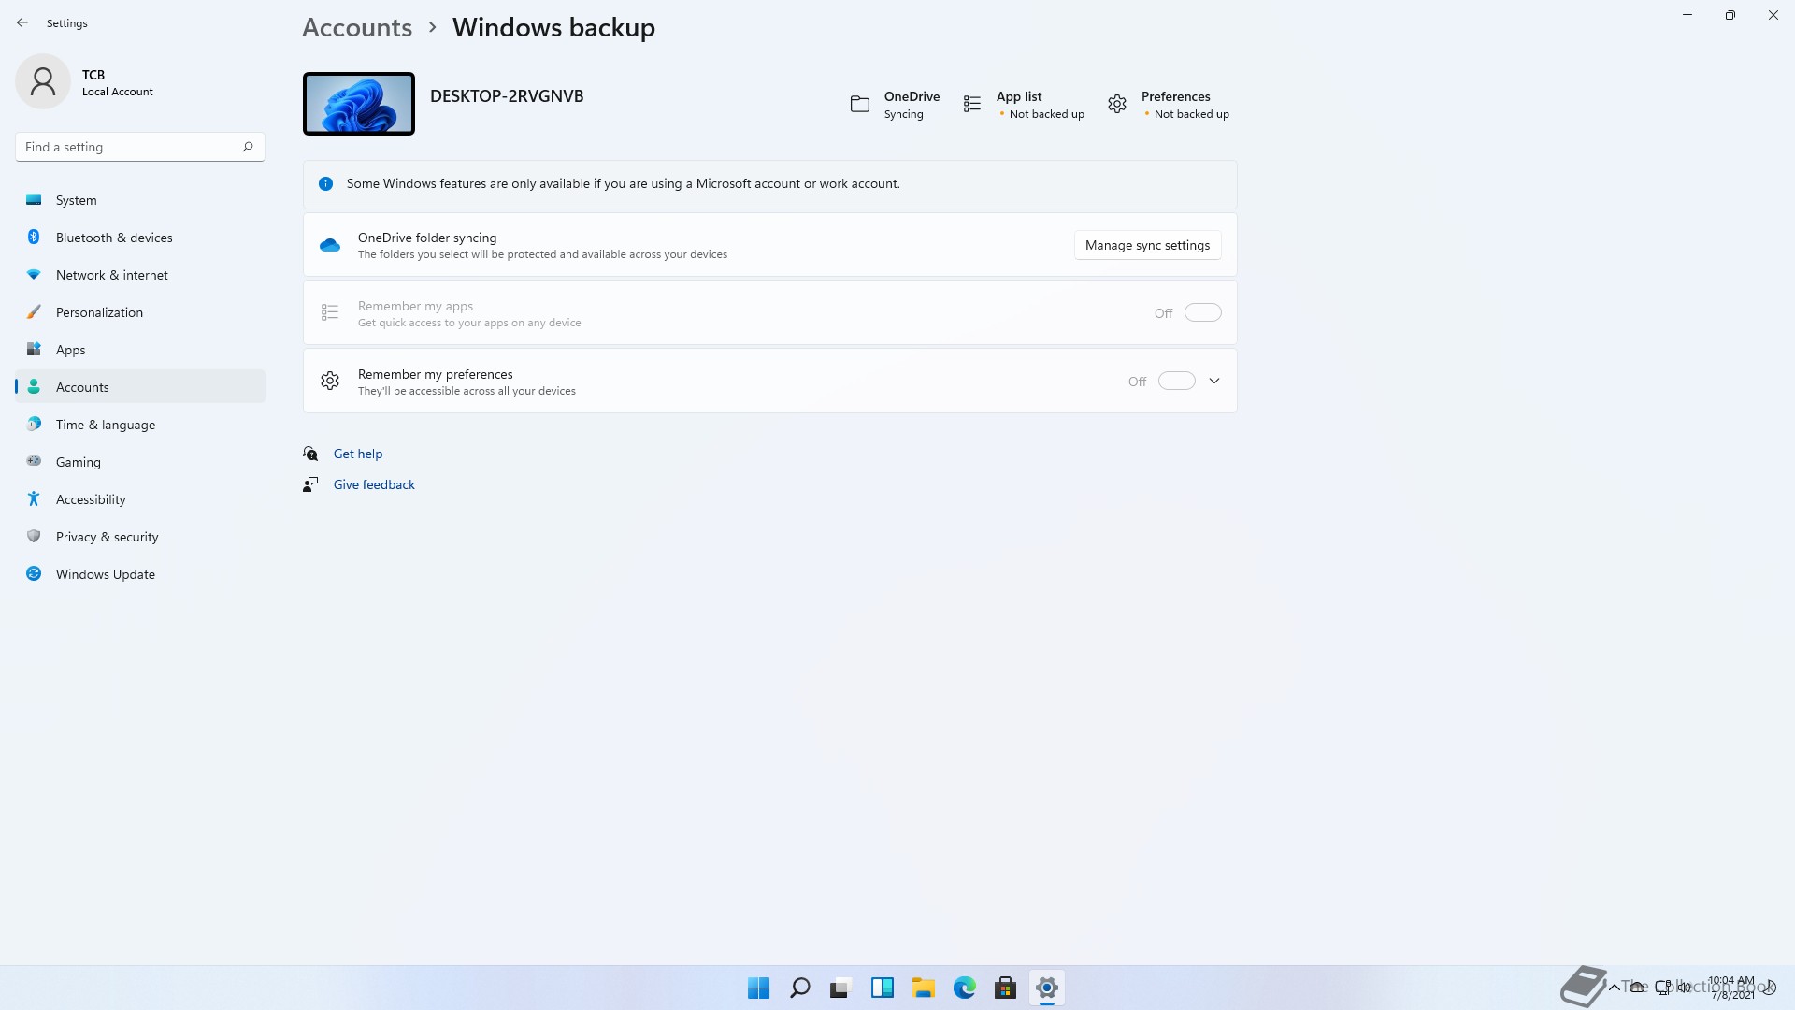Open Windows Update category
Image resolution: width=1795 pixels, height=1010 pixels.
click(x=140, y=574)
